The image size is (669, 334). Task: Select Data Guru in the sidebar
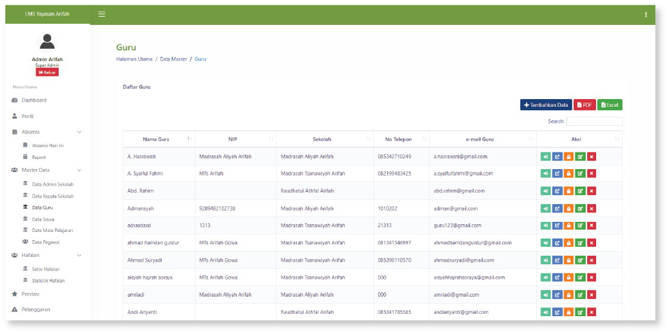click(x=43, y=208)
